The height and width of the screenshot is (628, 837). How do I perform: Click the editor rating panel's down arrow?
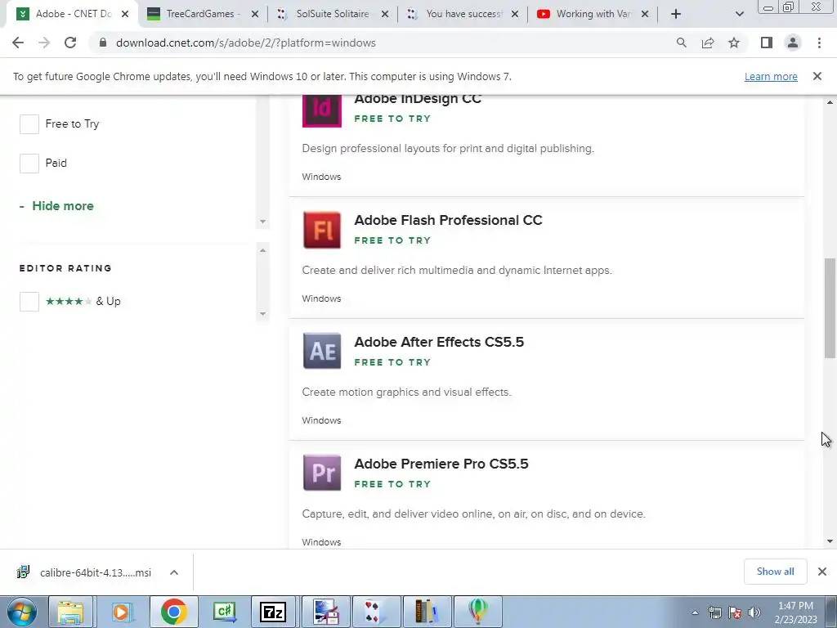[x=262, y=313]
